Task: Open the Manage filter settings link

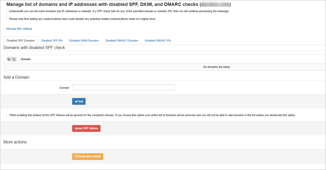Action: click(19, 29)
